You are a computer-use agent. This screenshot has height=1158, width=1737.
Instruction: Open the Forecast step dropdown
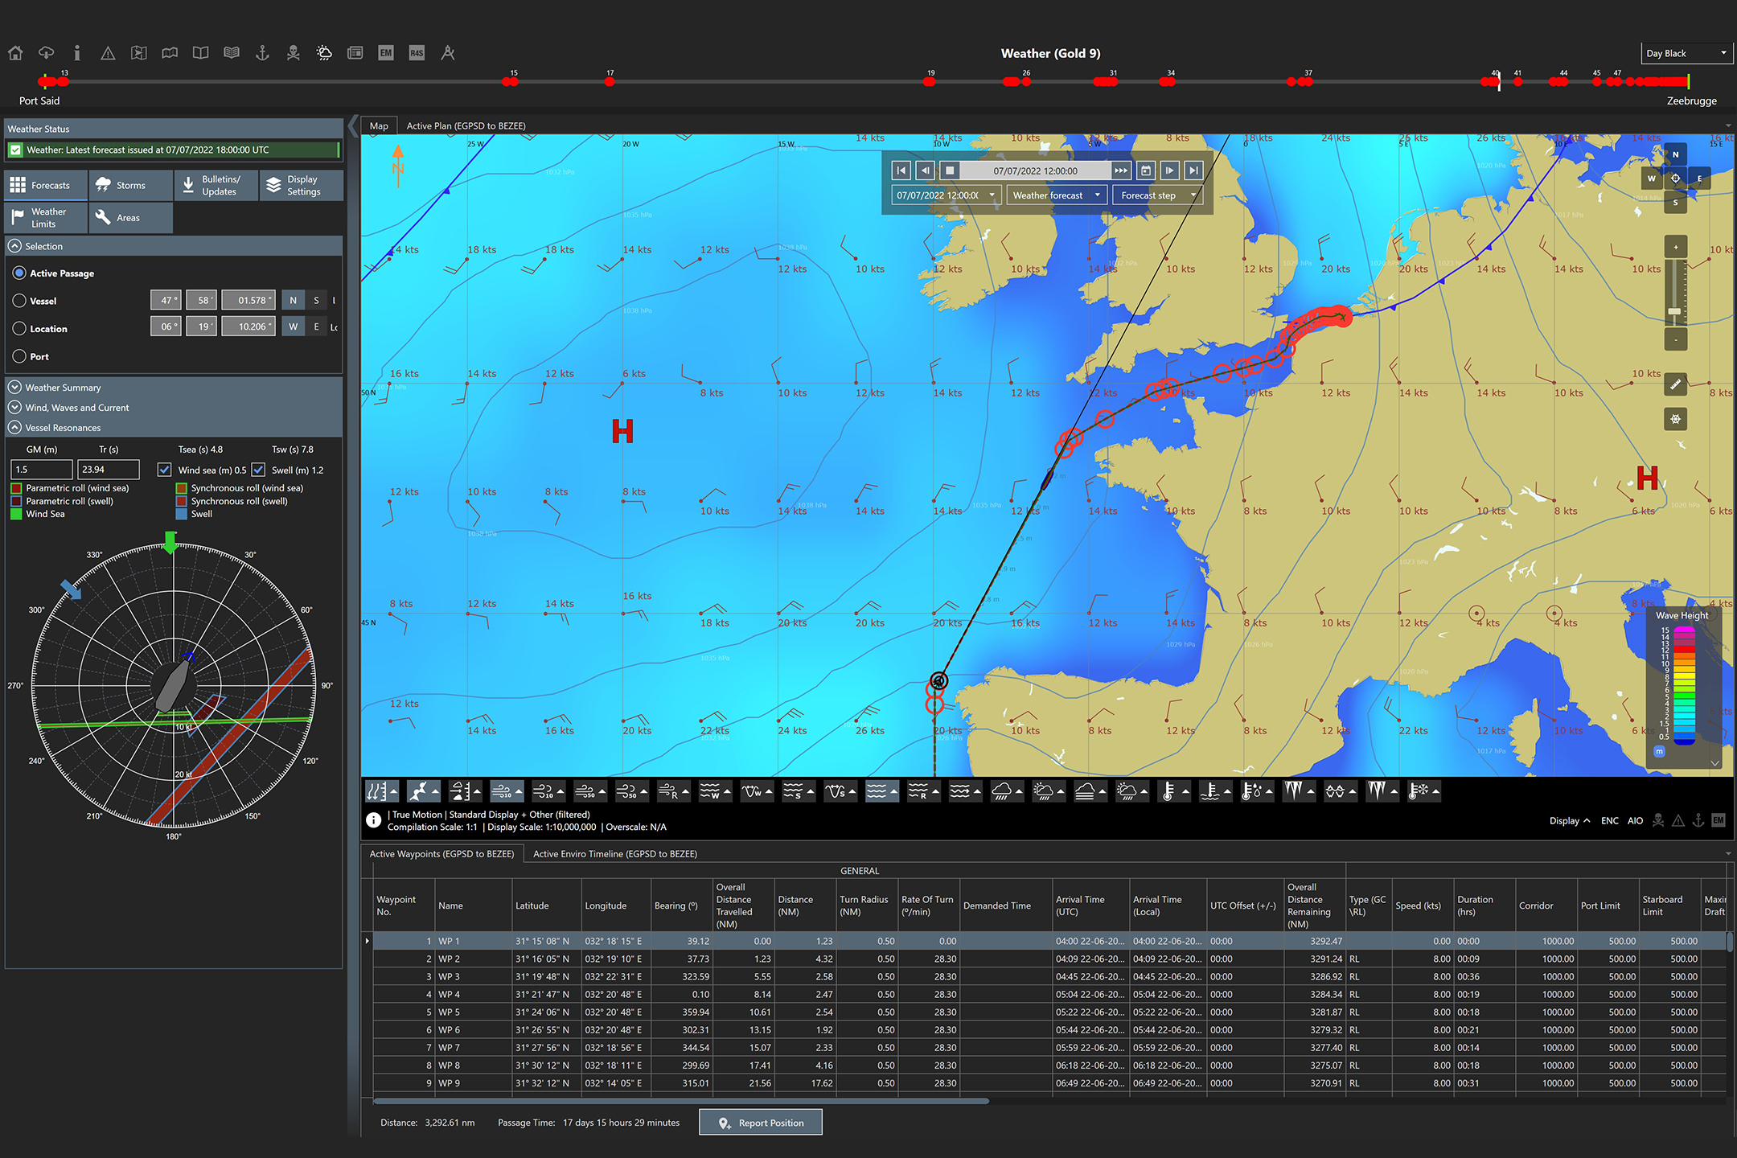click(1158, 195)
